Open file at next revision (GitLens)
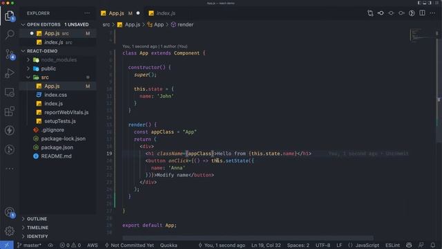 [x=401, y=13]
